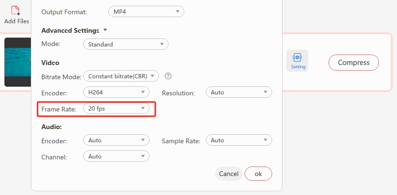Collapse the Advanced Settings section
Viewport: 397px width, 195px height.
click(105, 30)
